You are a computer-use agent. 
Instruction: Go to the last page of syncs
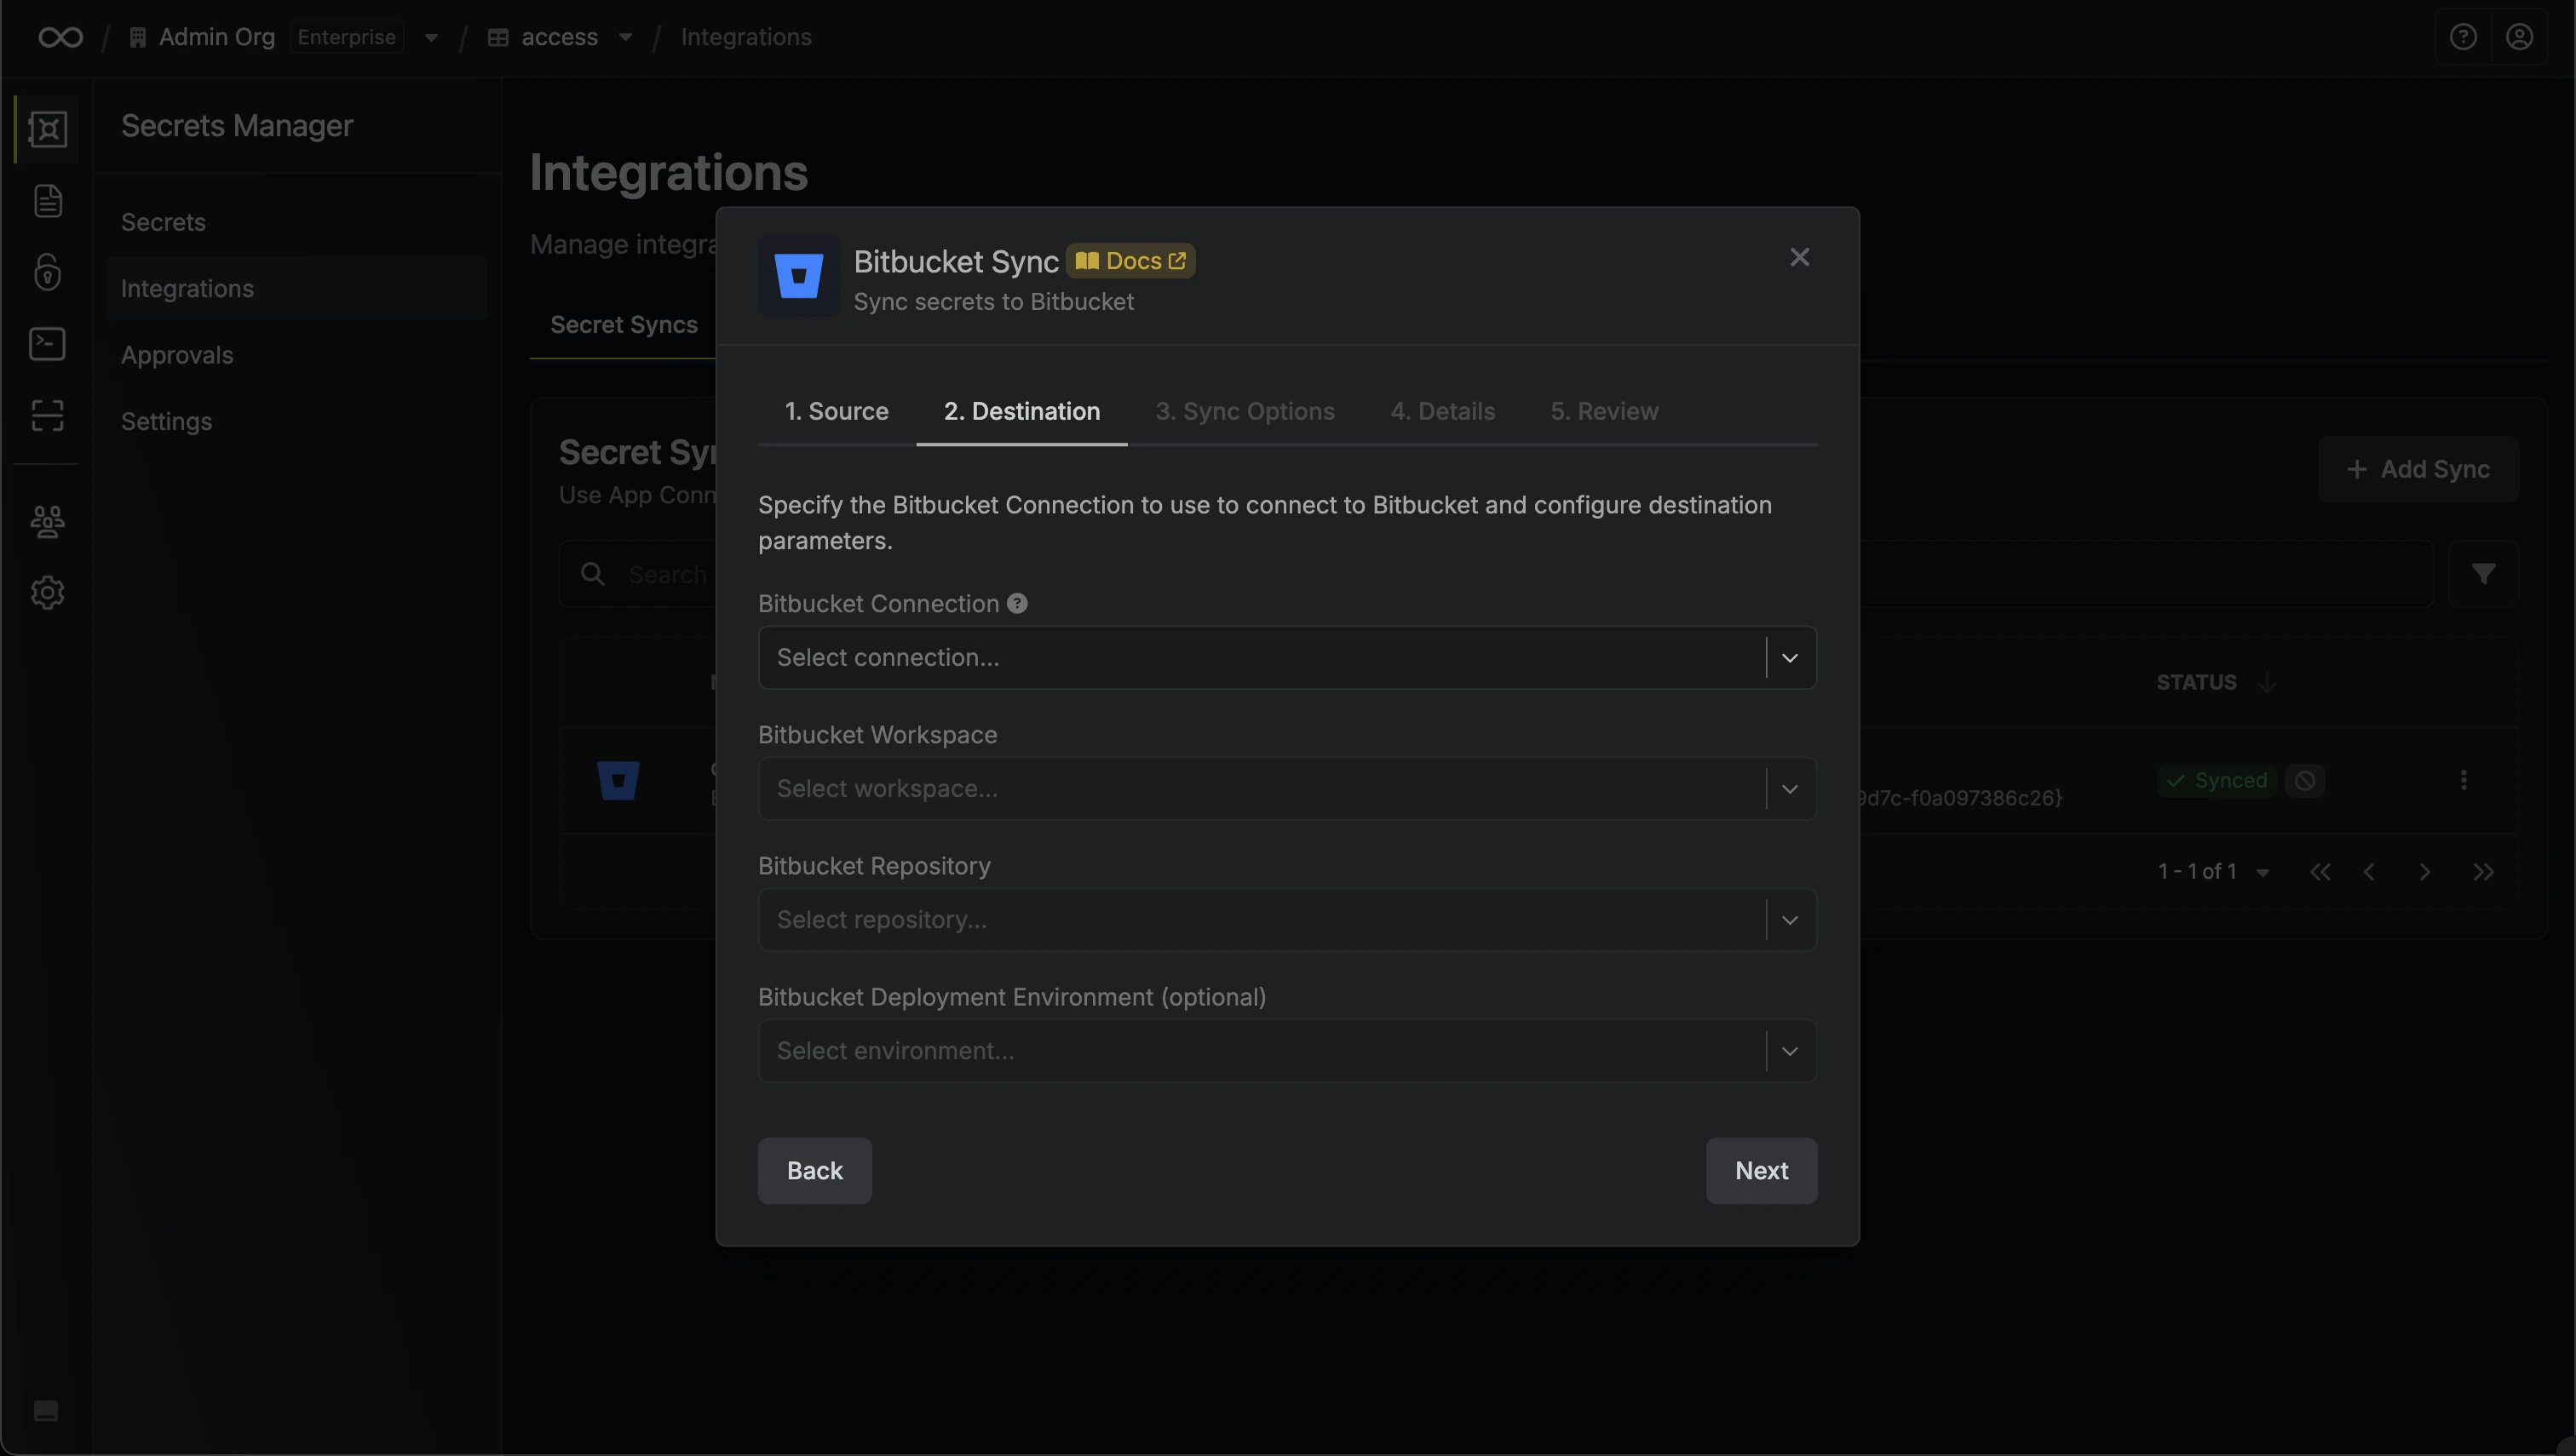(x=2483, y=872)
